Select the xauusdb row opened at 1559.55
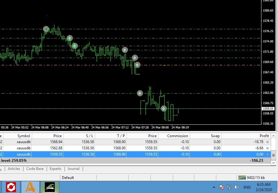 point(136,154)
